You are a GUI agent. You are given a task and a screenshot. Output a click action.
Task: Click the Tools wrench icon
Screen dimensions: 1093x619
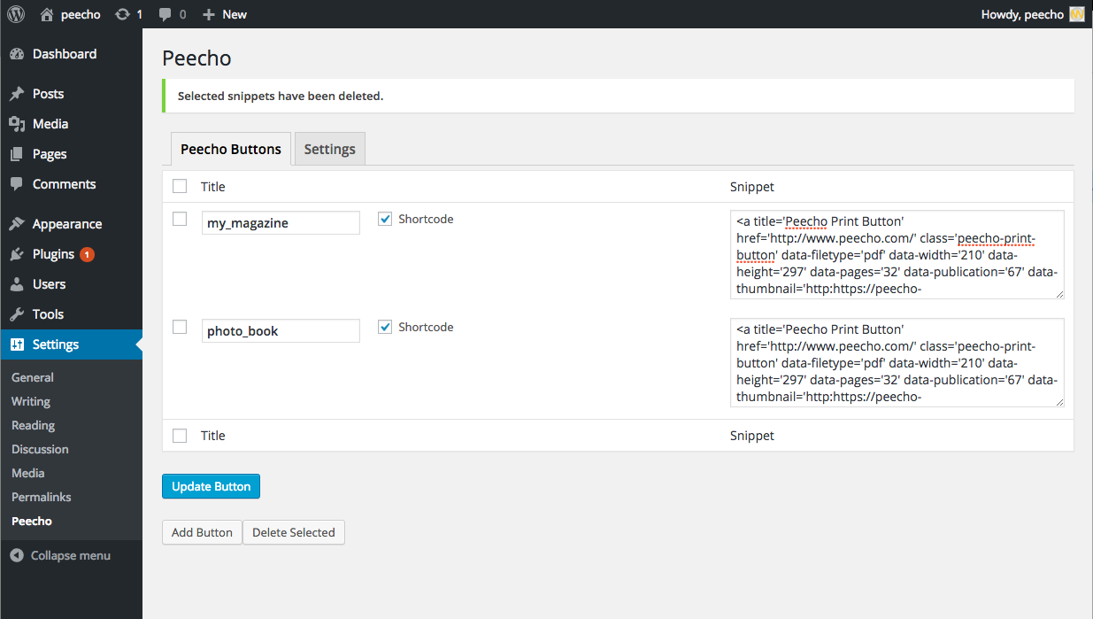pos(17,314)
